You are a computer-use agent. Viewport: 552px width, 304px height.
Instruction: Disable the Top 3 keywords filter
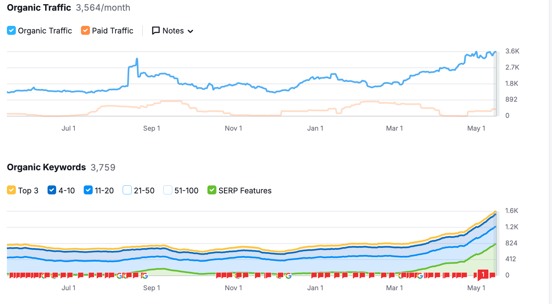coord(11,190)
